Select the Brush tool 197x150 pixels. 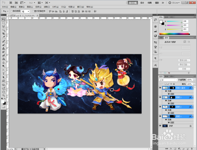[x=4, y=45]
